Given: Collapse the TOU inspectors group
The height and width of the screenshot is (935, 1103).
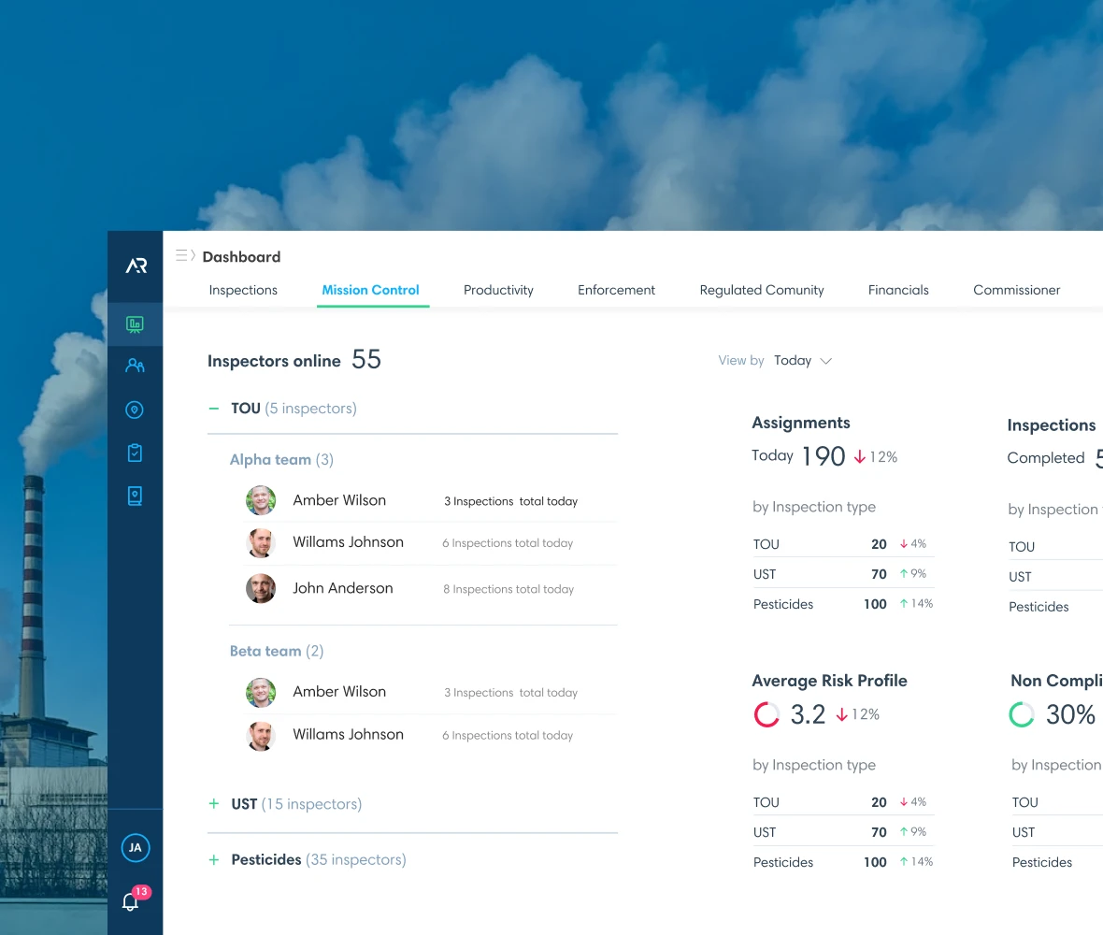Looking at the screenshot, I should coord(214,409).
